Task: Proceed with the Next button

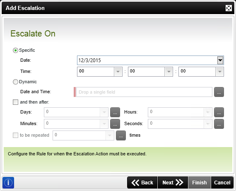Action: point(173,183)
